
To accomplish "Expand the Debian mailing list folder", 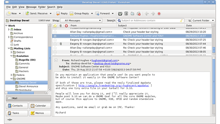I will (x=12, y=52).
